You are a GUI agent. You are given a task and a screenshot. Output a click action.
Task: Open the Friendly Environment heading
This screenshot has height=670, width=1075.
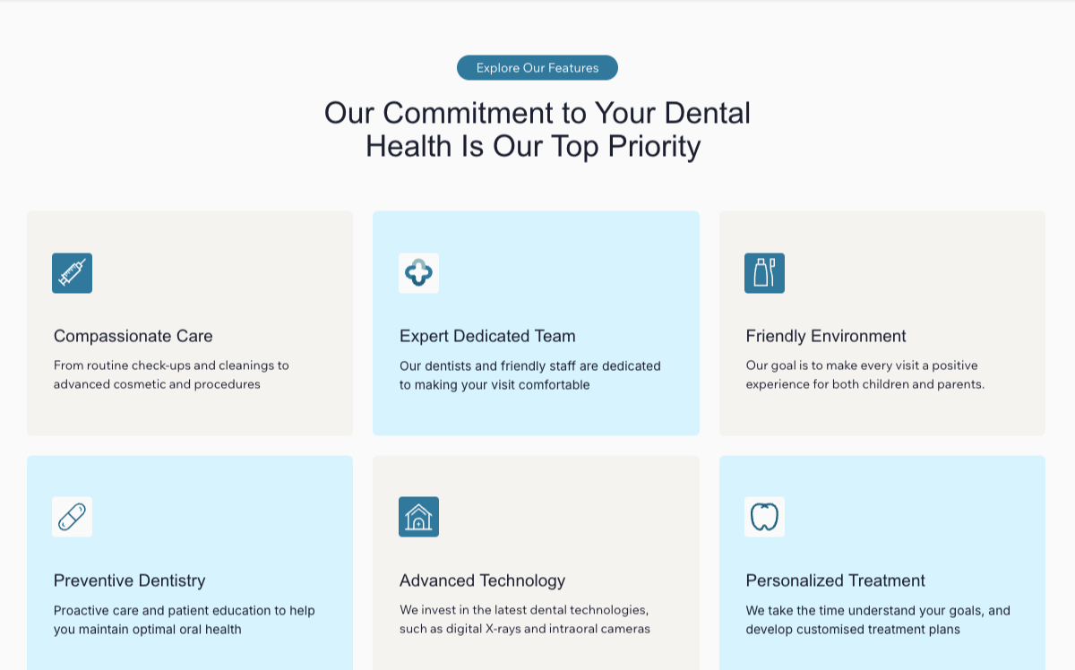coord(826,336)
